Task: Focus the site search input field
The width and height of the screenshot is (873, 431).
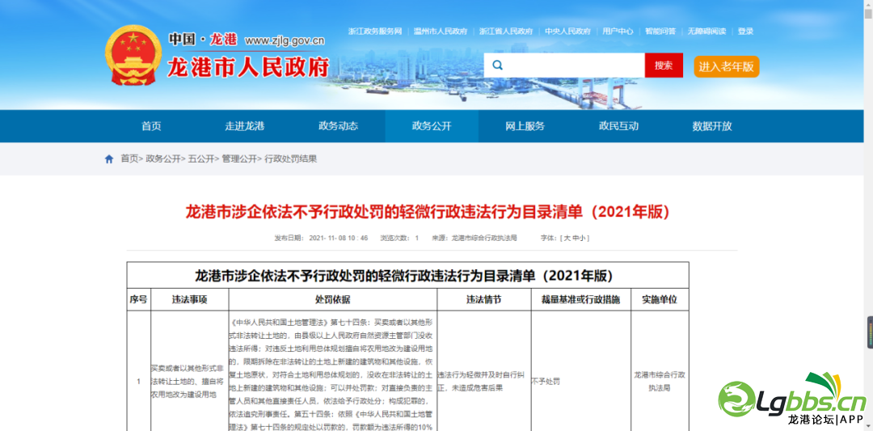Action: (x=564, y=65)
